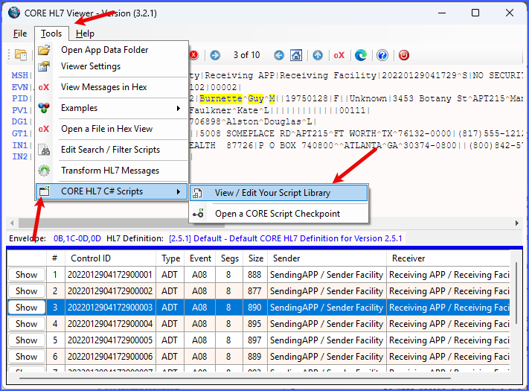Click the red power exit icon

404,55
